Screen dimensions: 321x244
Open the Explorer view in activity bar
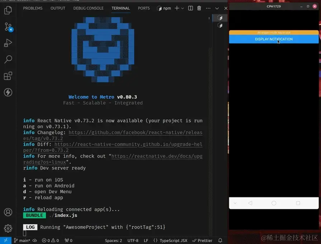coord(8,10)
